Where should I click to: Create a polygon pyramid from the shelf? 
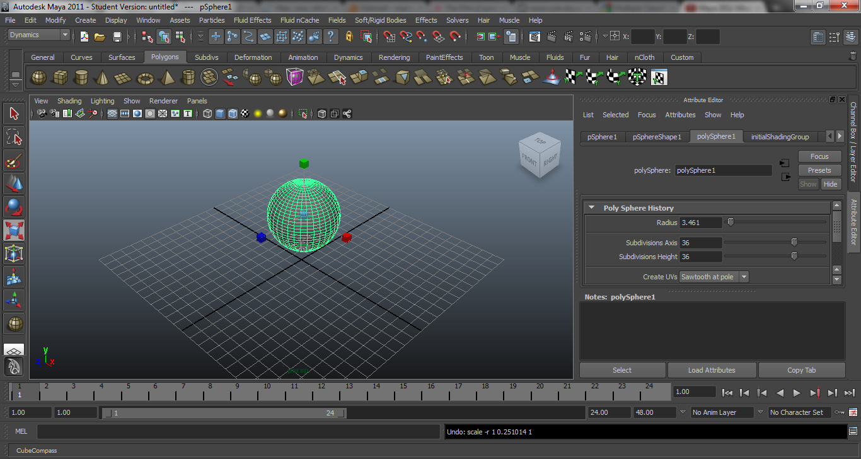167,78
